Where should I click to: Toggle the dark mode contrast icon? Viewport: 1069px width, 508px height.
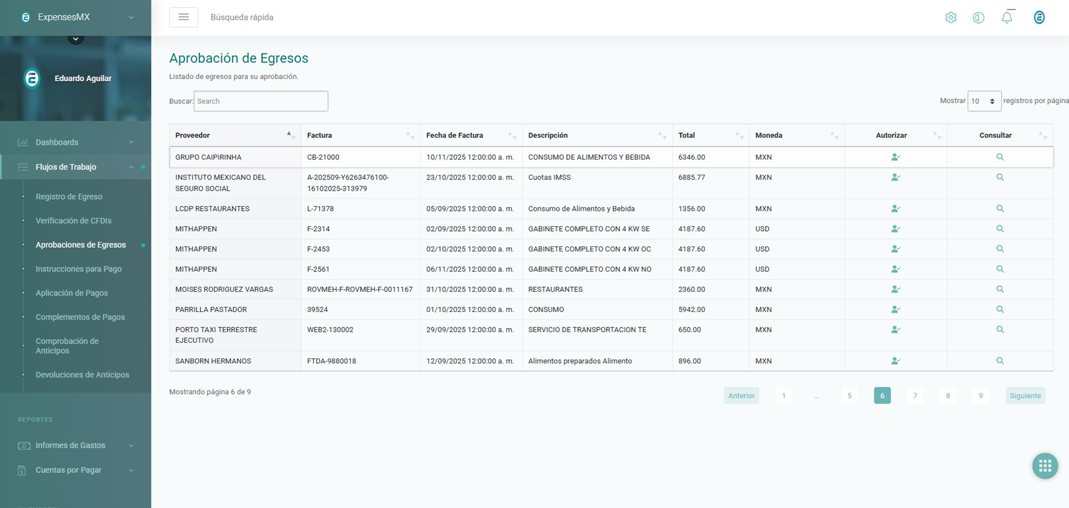(978, 18)
